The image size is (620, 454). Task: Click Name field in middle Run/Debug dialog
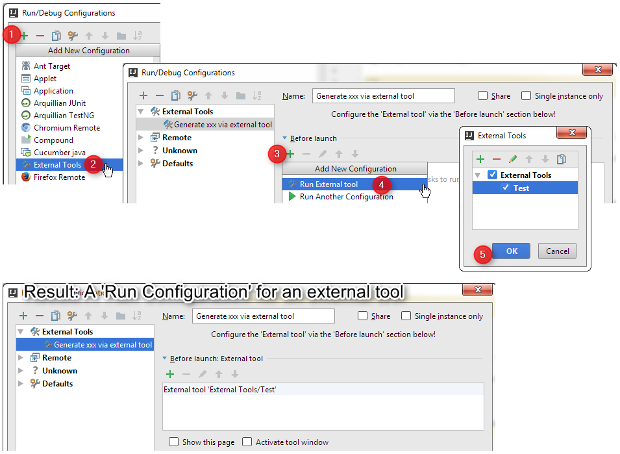pos(384,95)
